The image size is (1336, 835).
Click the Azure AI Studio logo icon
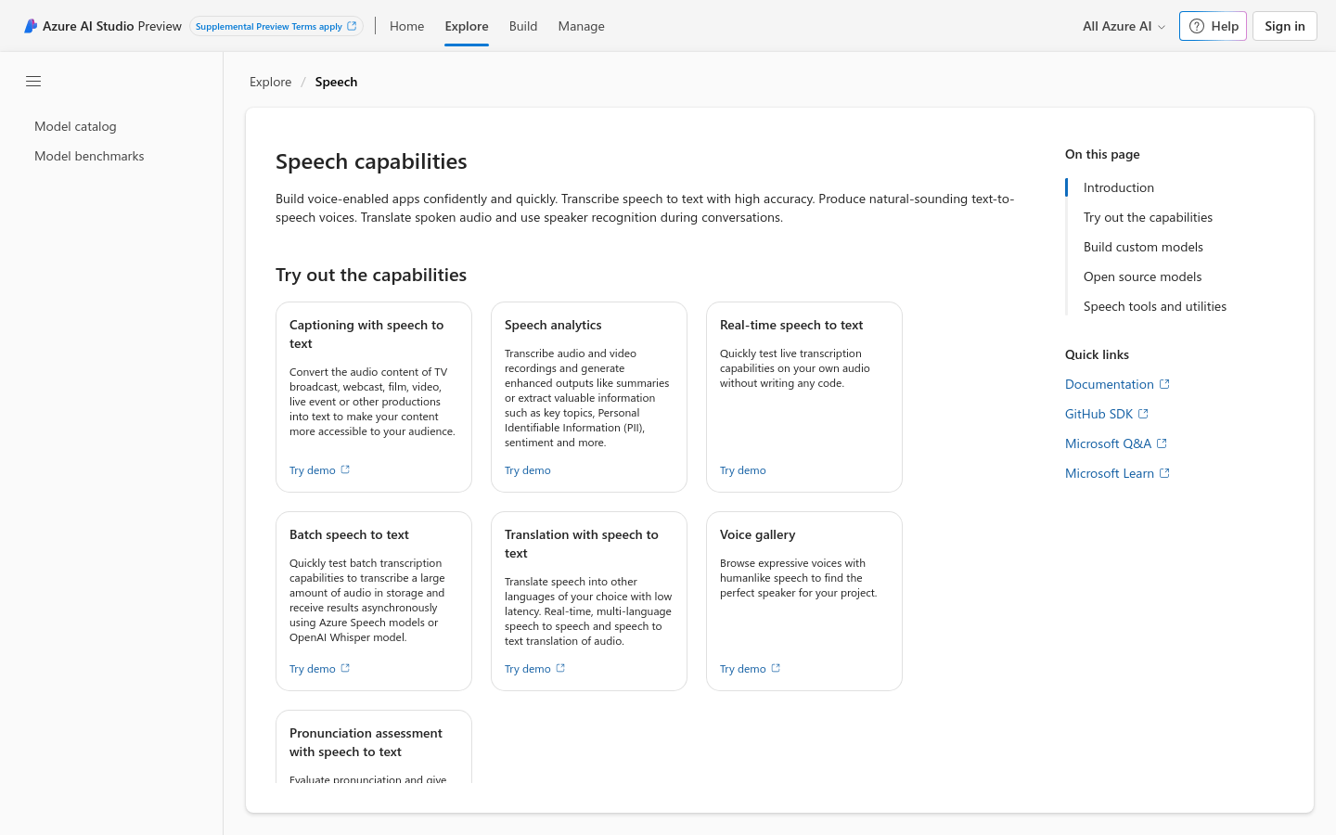pos(31,26)
